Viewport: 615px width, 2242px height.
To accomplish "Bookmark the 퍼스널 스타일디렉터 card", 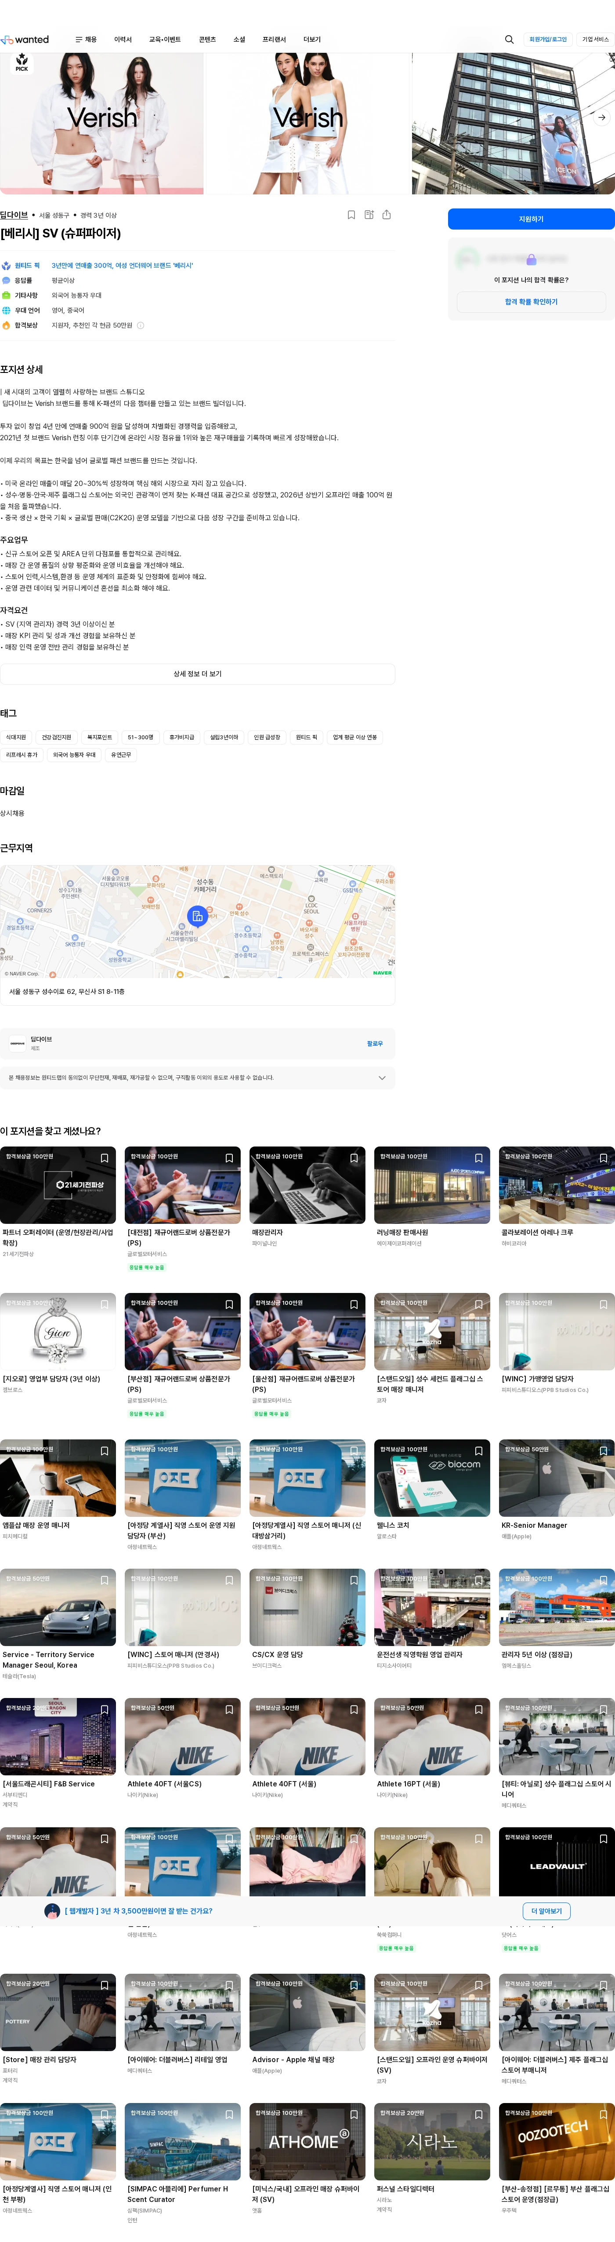I will point(478,2115).
